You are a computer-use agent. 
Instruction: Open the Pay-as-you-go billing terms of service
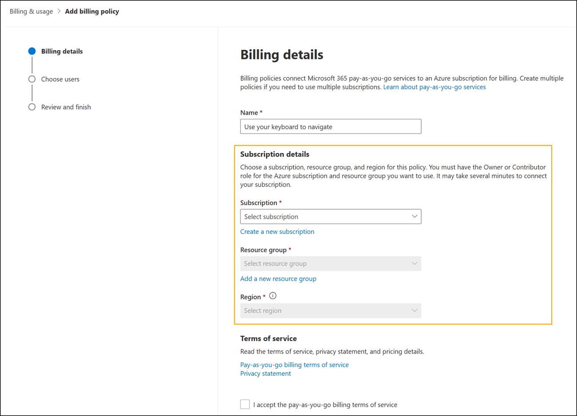click(294, 365)
